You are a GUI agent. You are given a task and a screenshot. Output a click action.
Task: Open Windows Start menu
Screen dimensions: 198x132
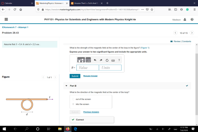point(4,129)
